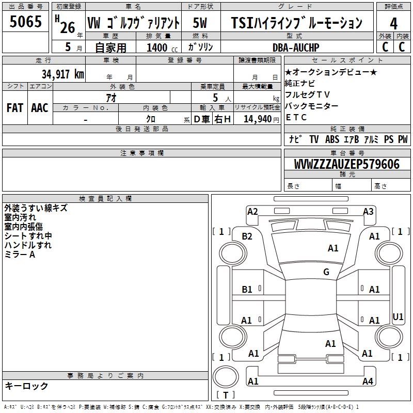Click the G windshield chip marker

[x=326, y=272]
